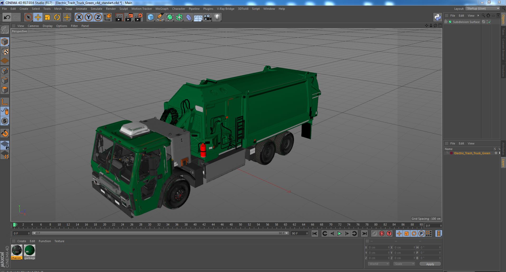Viewport: 506px width, 272px height.
Task: Add a Floor environment object
Action: (x=198, y=17)
